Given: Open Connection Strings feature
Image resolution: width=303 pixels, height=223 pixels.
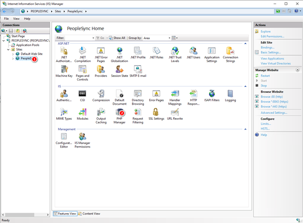Looking at the screenshot, I should [x=230, y=55].
